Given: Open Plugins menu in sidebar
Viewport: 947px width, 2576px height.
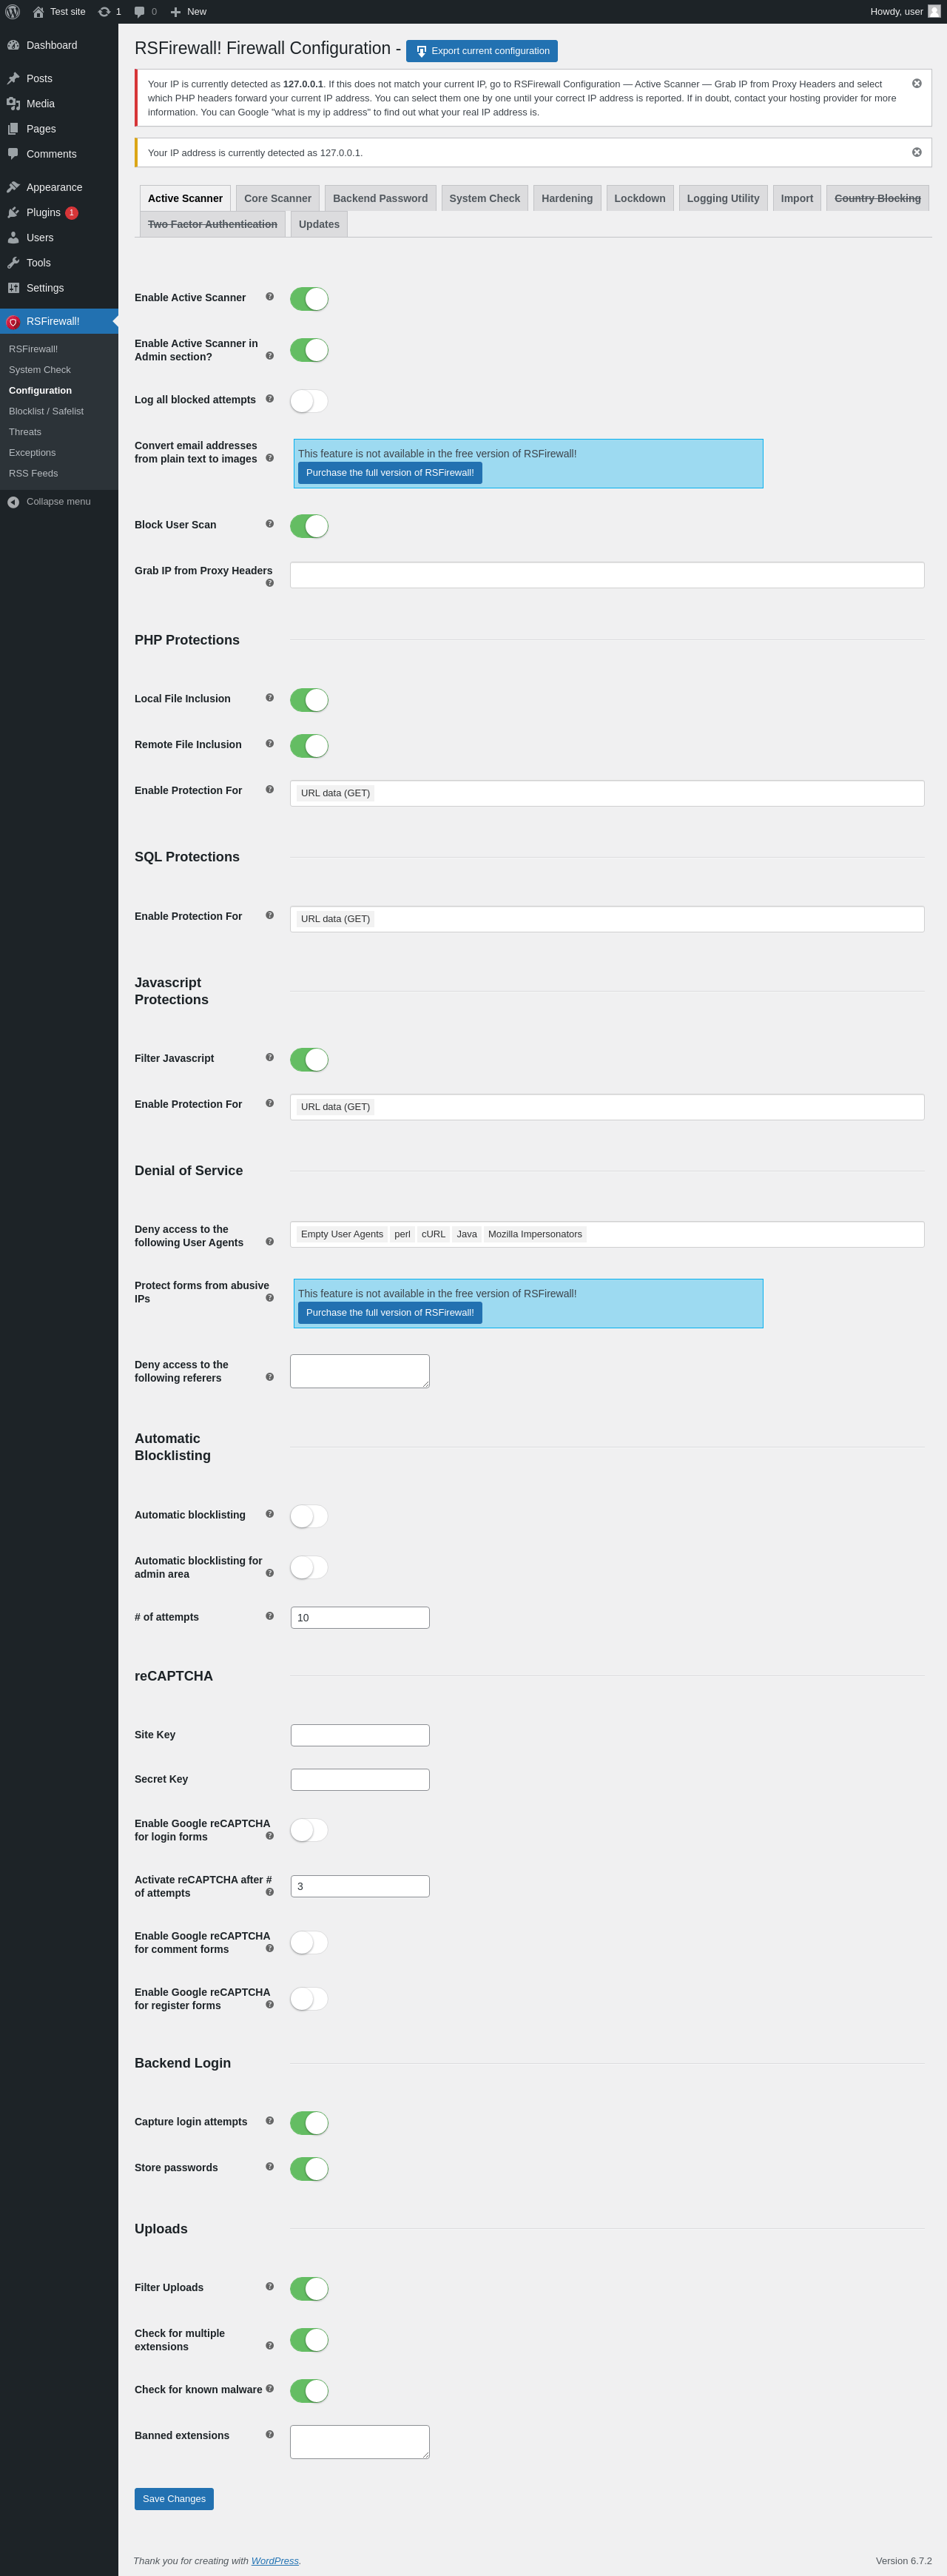Looking at the screenshot, I should 59,212.
